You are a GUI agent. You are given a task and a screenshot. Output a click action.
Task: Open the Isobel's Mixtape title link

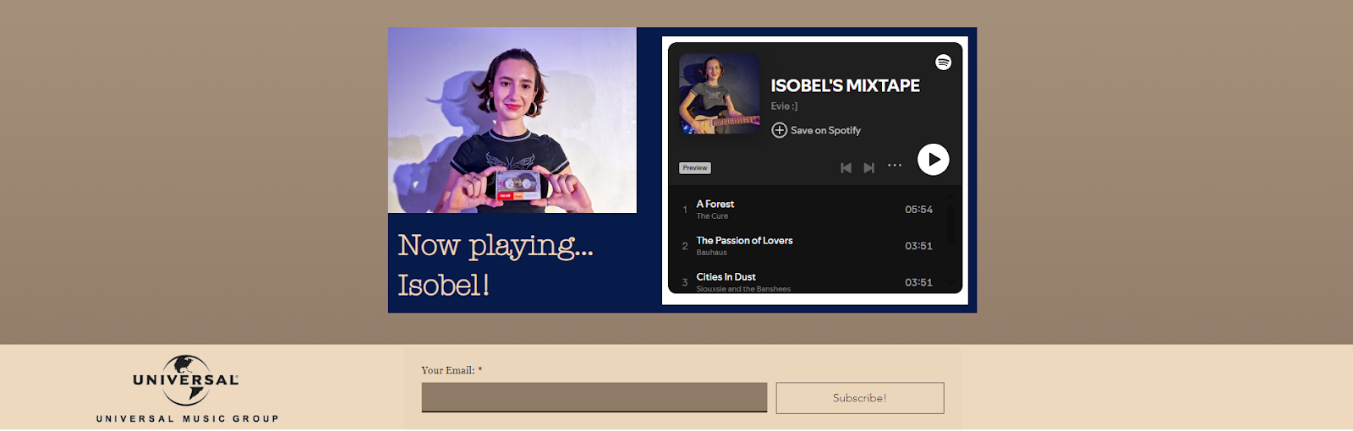[845, 85]
